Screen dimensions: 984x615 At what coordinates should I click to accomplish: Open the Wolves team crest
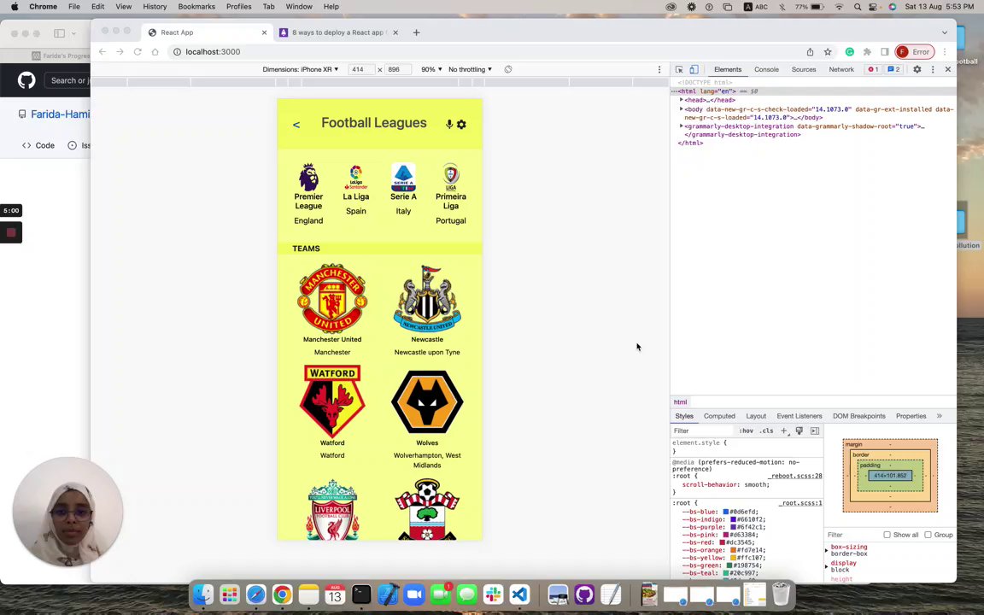tap(427, 401)
